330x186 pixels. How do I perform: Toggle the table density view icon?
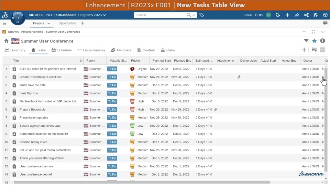[x=322, y=50]
